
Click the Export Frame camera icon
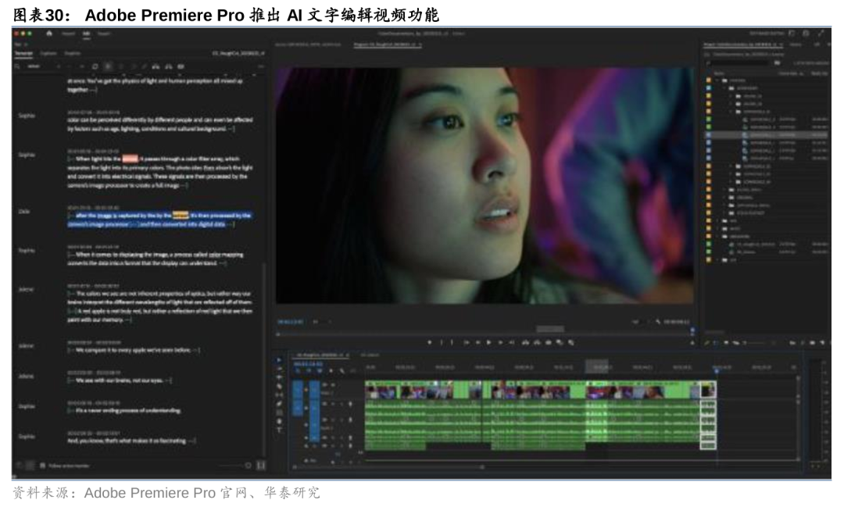pyautogui.click(x=549, y=342)
